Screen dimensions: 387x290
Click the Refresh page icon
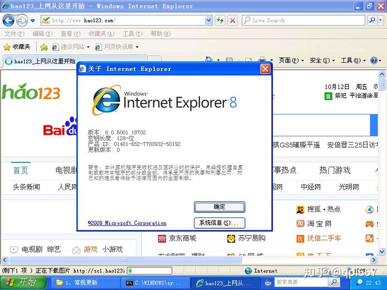pyautogui.click(x=220, y=20)
